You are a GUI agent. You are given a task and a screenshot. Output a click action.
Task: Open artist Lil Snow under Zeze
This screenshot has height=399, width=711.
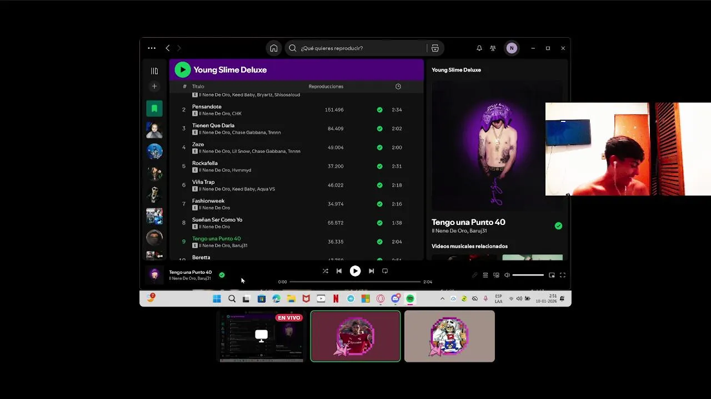(239, 151)
